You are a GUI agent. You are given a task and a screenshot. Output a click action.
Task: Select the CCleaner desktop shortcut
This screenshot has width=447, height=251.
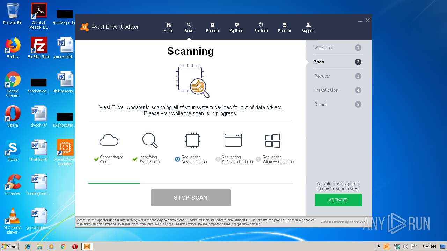coord(13,185)
